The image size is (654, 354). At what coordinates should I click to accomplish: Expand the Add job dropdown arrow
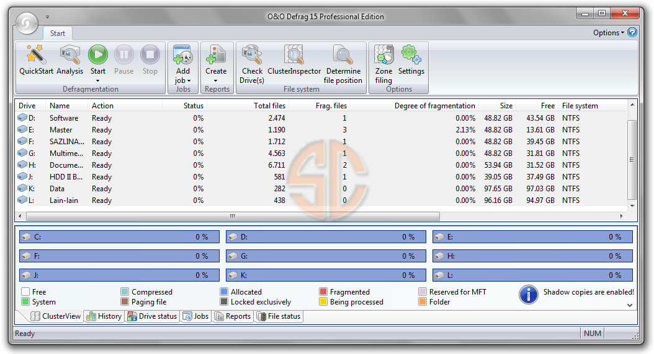[x=189, y=80]
